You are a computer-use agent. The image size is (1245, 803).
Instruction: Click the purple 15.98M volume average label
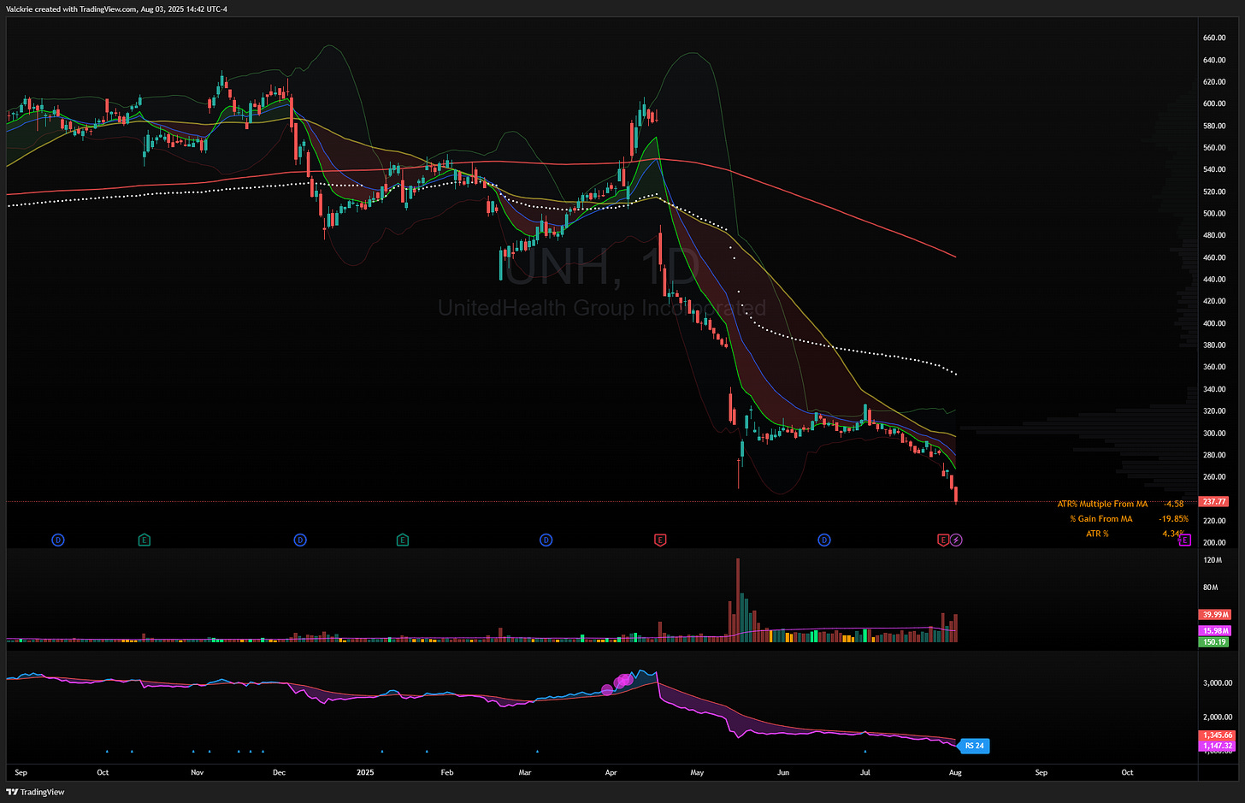tap(1215, 630)
